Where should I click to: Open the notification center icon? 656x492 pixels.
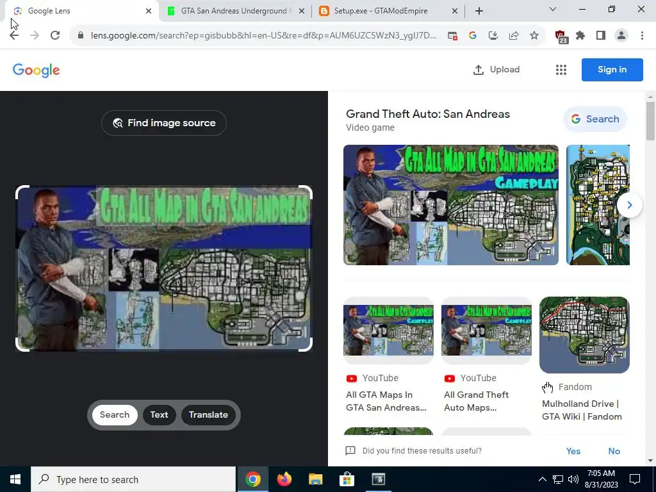635,479
